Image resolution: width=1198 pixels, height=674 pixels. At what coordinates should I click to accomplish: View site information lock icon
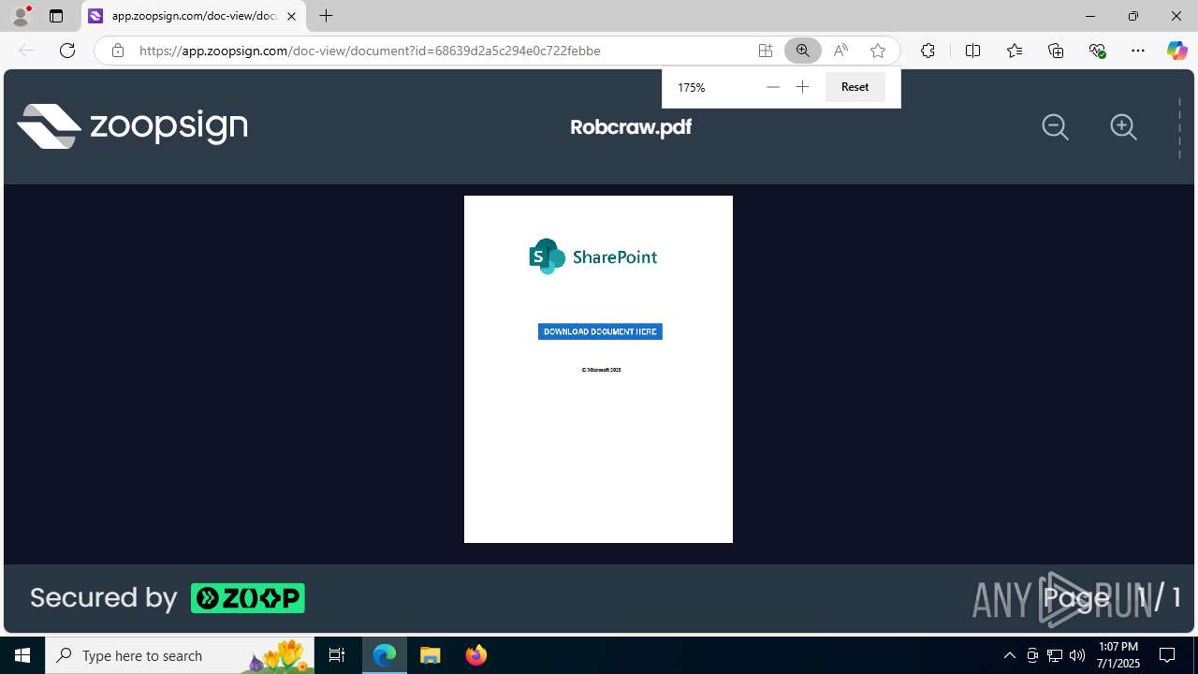tap(117, 51)
